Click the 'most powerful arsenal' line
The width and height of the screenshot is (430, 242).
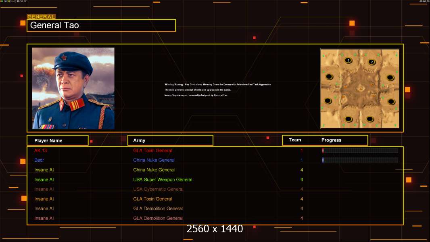pyautogui.click(x=197, y=90)
